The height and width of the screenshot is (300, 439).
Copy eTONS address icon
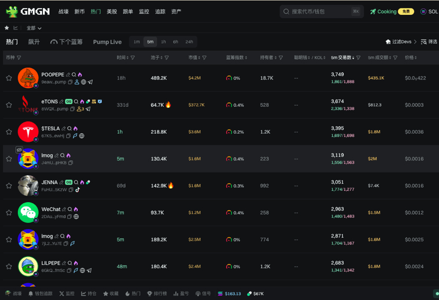[72, 109]
